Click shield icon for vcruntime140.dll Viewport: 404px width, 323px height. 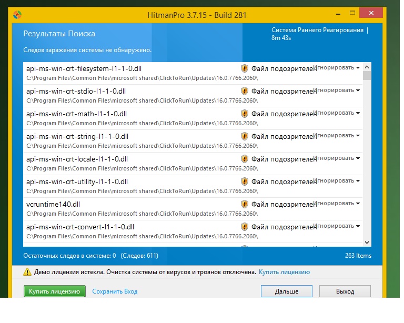point(244,204)
